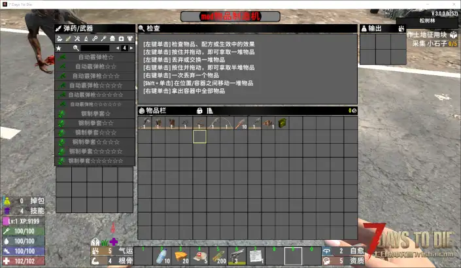
Task: Click the 气运 attribute fist icon
Action: click(x=95, y=251)
